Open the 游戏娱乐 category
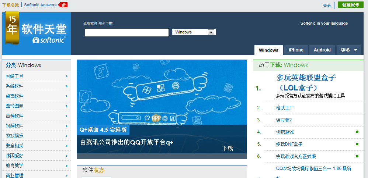This screenshot has width=368, height=178. 14,136
